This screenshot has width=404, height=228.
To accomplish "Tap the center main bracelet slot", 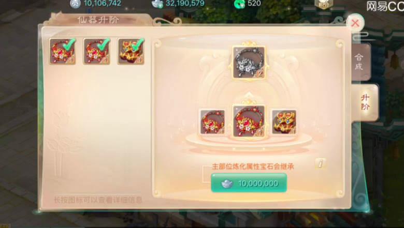I will [249, 121].
